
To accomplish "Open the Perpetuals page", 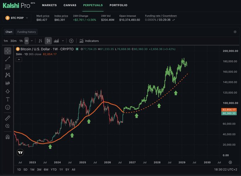I will tap(93, 5).
